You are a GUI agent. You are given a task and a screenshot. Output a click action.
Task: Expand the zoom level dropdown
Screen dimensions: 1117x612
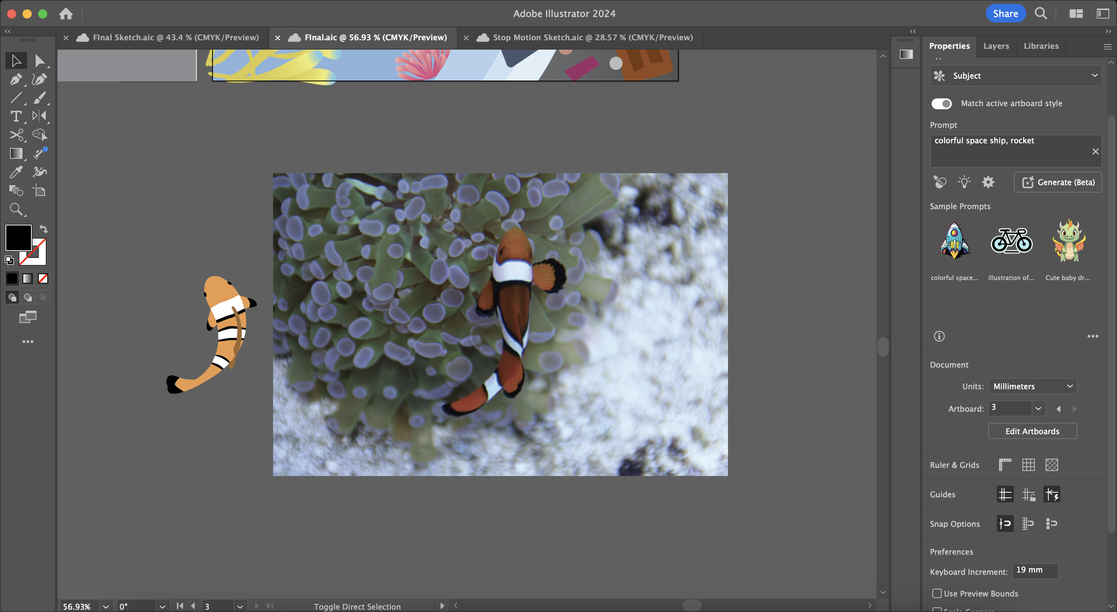[x=105, y=606]
